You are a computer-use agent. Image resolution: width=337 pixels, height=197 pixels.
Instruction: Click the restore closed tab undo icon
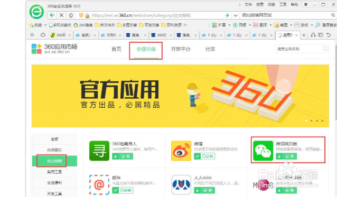point(329,35)
